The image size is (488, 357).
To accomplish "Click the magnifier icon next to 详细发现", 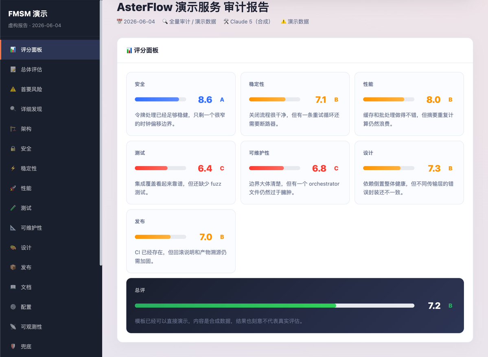I will [13, 109].
